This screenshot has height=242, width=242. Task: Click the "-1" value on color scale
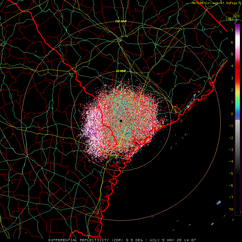click(x=231, y=126)
